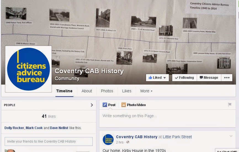This screenshot has height=152, width=239.
Task: Click the small CAB avatar on the post
Action: [x=108, y=140]
